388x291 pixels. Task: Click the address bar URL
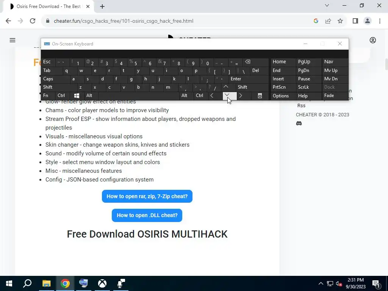click(x=124, y=21)
